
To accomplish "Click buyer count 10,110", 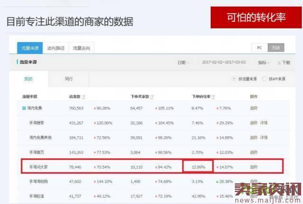I will pos(136,167).
